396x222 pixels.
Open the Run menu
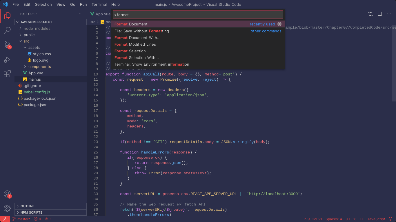point(83,4)
